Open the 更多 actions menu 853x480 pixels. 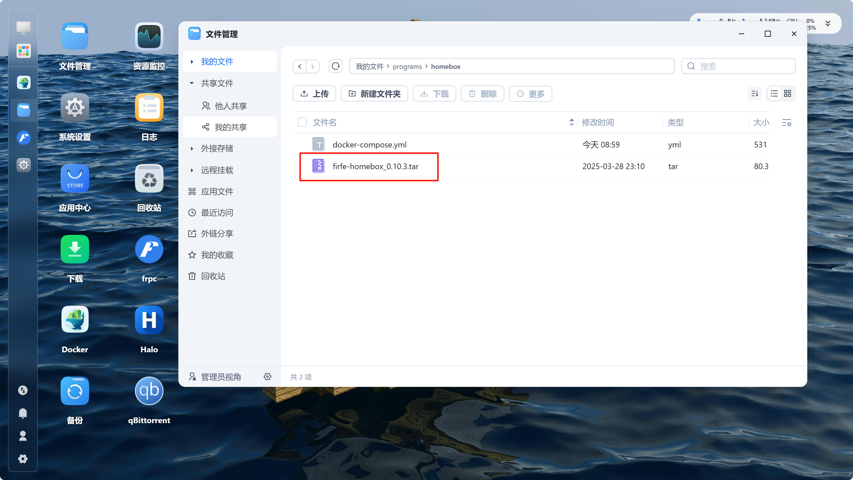(530, 94)
